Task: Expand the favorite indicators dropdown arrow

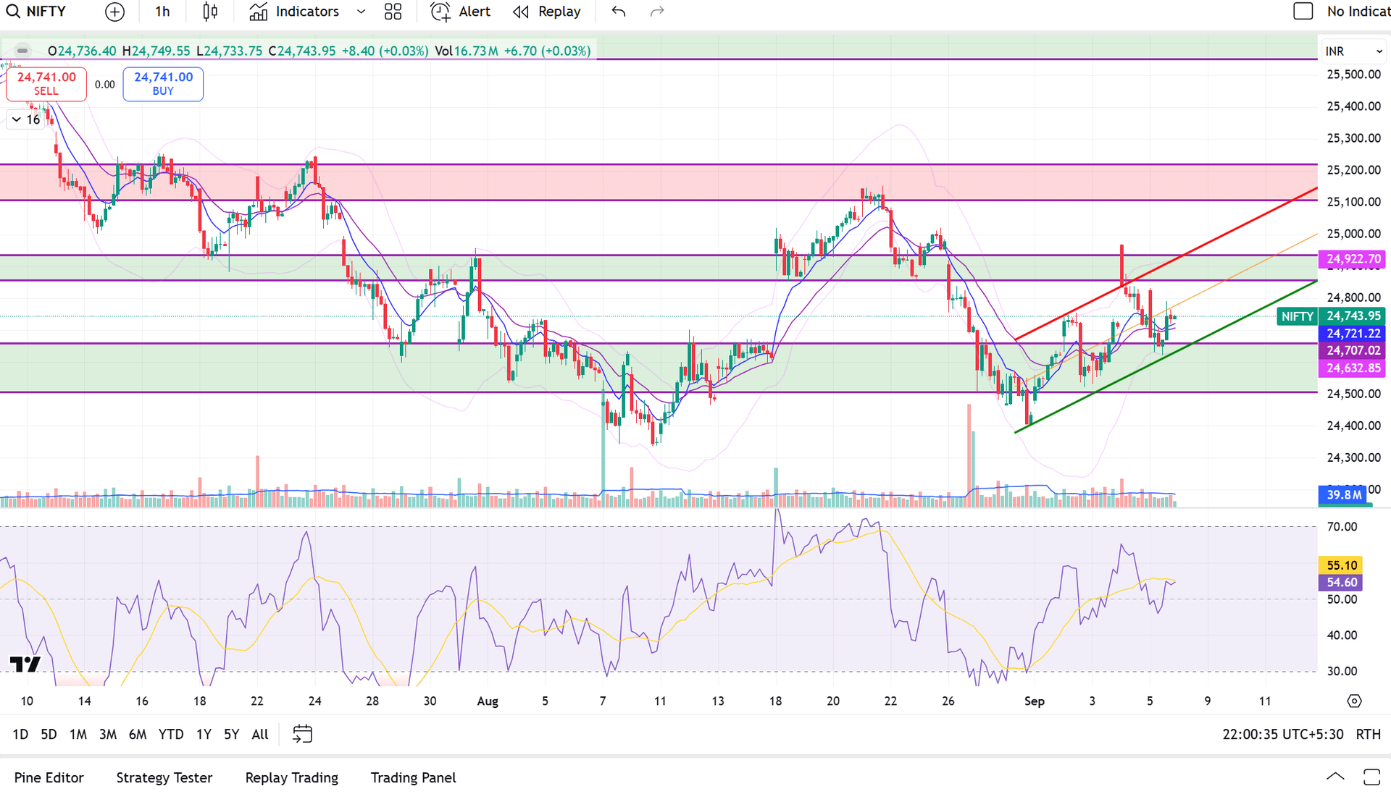Action: tap(362, 12)
